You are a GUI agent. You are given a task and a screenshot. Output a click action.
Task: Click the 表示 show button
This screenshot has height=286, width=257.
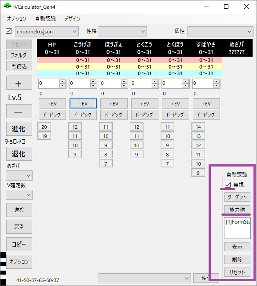coord(237,247)
